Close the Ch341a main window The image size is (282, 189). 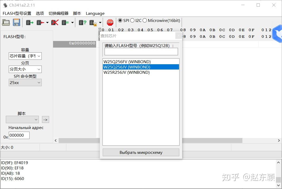click(274, 5)
